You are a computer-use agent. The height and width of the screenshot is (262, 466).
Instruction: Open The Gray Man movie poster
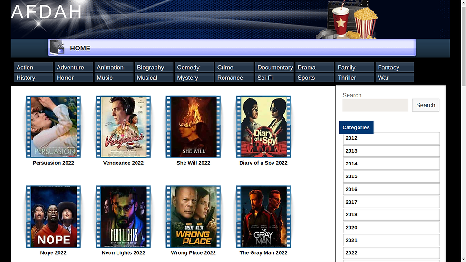263,217
